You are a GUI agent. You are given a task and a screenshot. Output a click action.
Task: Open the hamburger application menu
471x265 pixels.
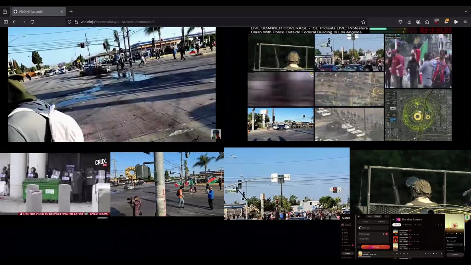(465, 22)
